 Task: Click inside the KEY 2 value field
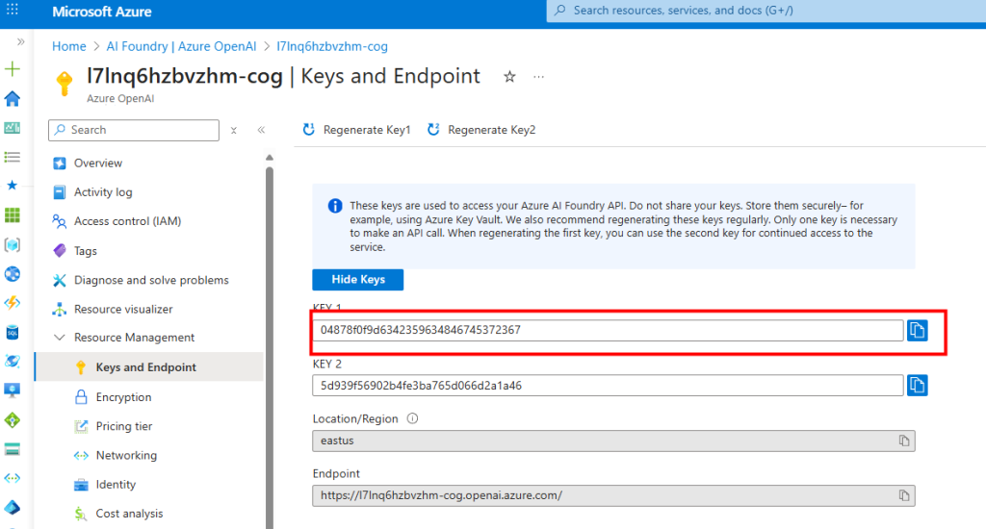(608, 385)
